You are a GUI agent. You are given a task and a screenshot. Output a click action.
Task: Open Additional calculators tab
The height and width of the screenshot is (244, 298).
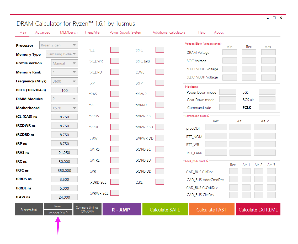point(169,32)
